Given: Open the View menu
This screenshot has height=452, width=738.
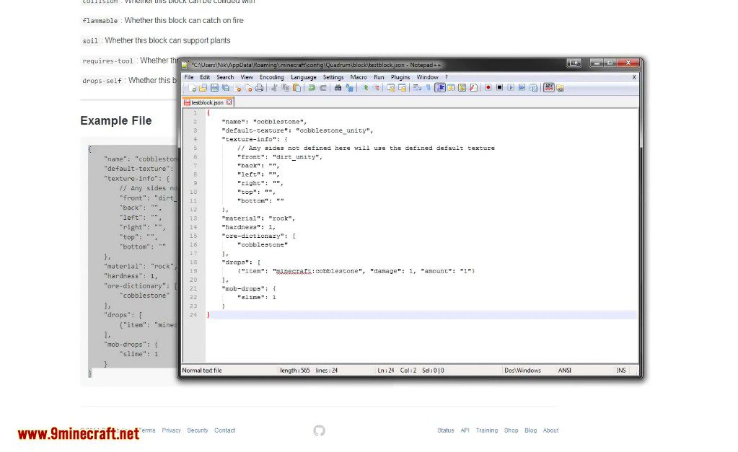Looking at the screenshot, I should click(x=247, y=77).
